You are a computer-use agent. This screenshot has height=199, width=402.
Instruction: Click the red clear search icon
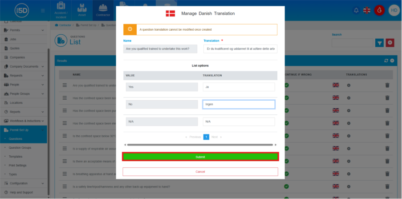coord(390,43)
